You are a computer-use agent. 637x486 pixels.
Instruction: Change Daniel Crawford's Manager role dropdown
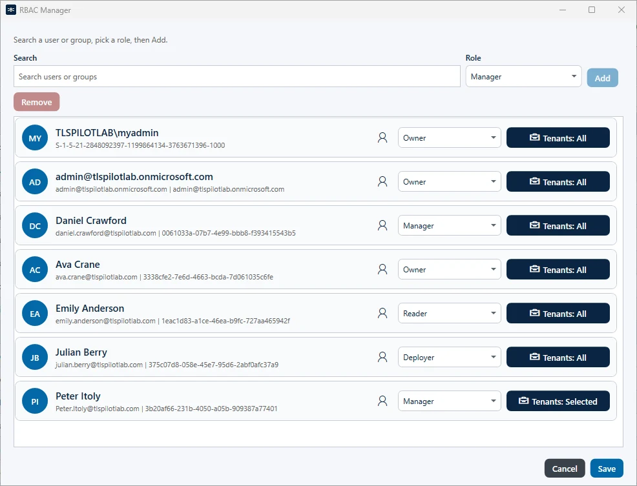pyautogui.click(x=449, y=225)
